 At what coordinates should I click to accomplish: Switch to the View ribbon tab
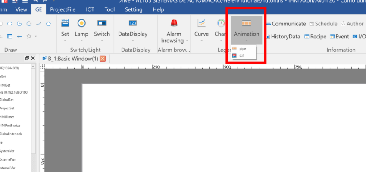21,9
